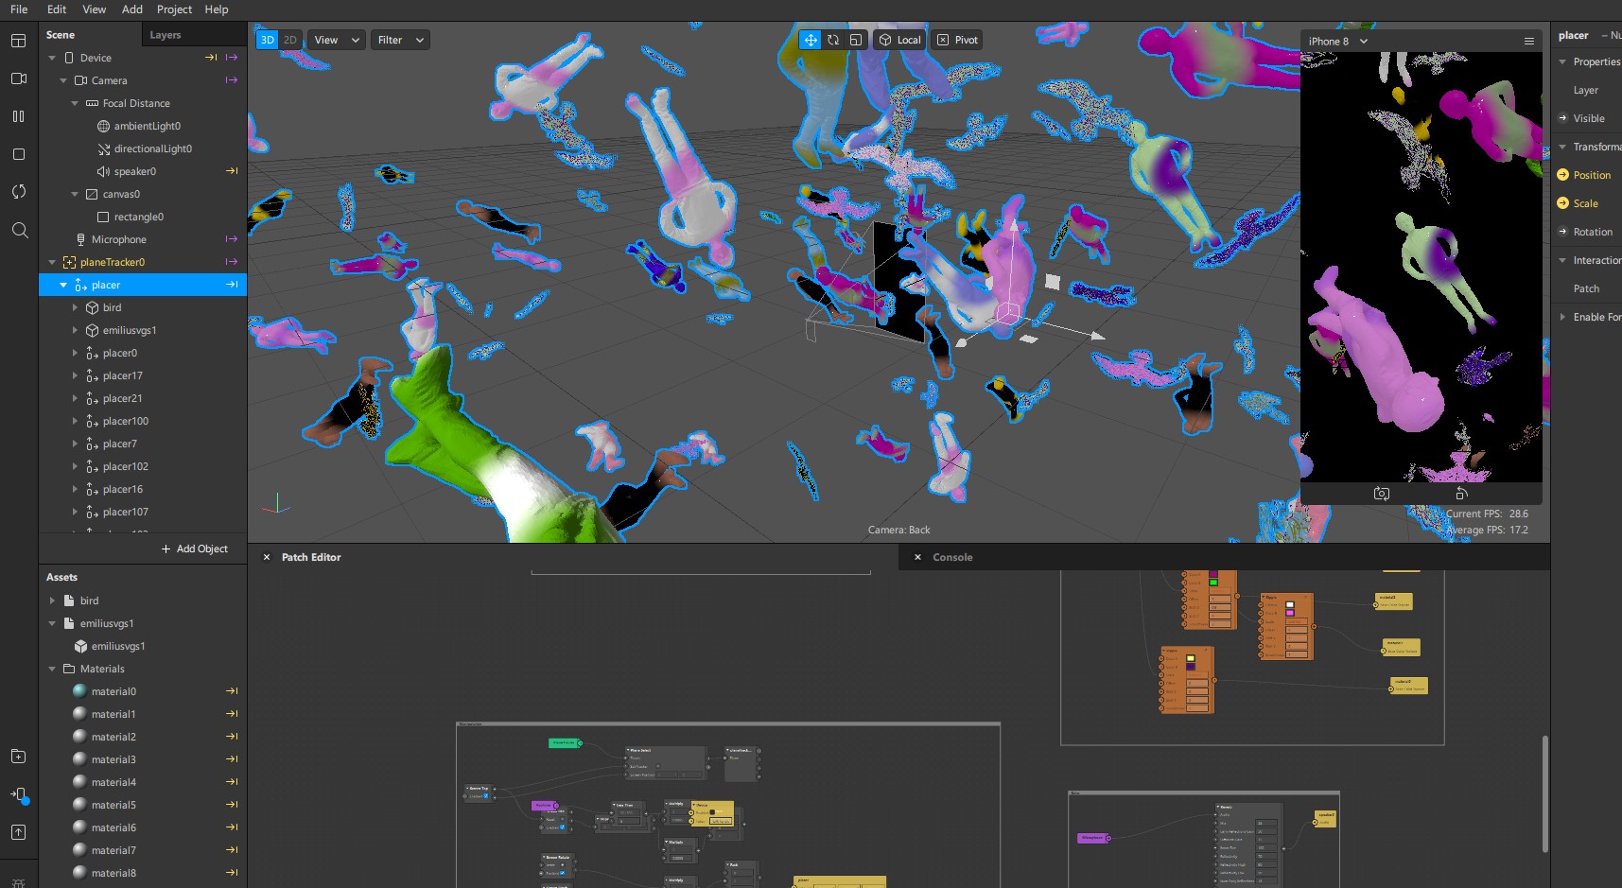Screen dimensions: 1622x888
Task: Open the Project menu
Action: [x=174, y=9]
